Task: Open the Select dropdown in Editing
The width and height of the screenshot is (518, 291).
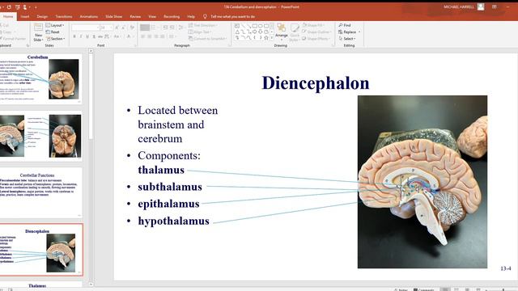Action: (347, 39)
